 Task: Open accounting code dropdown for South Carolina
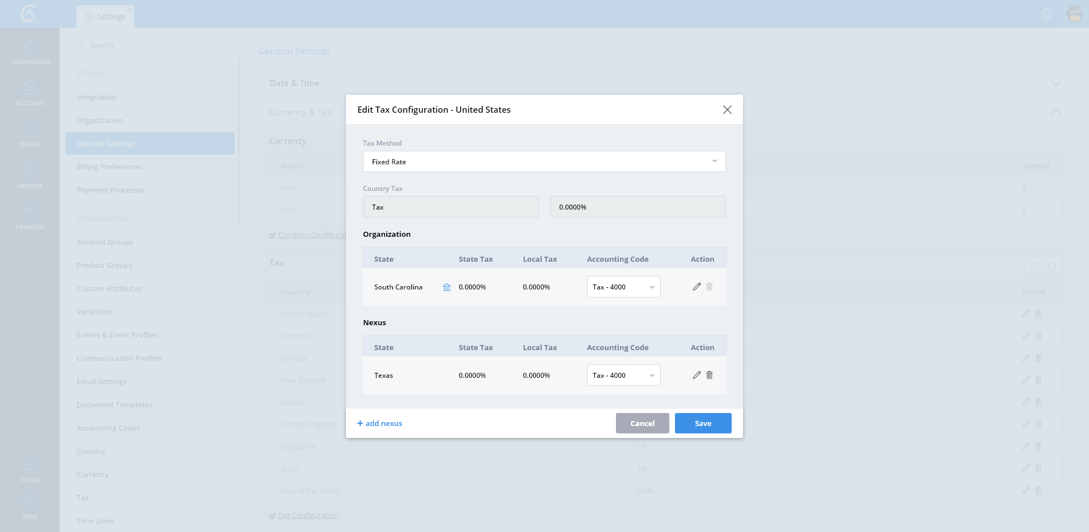click(623, 287)
